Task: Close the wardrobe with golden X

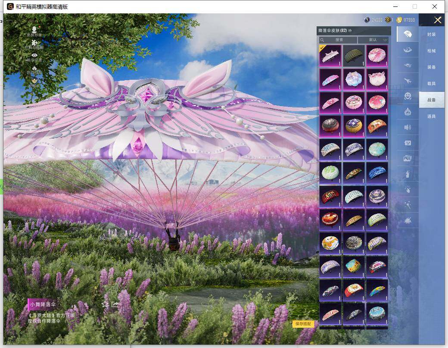Action: (x=437, y=20)
